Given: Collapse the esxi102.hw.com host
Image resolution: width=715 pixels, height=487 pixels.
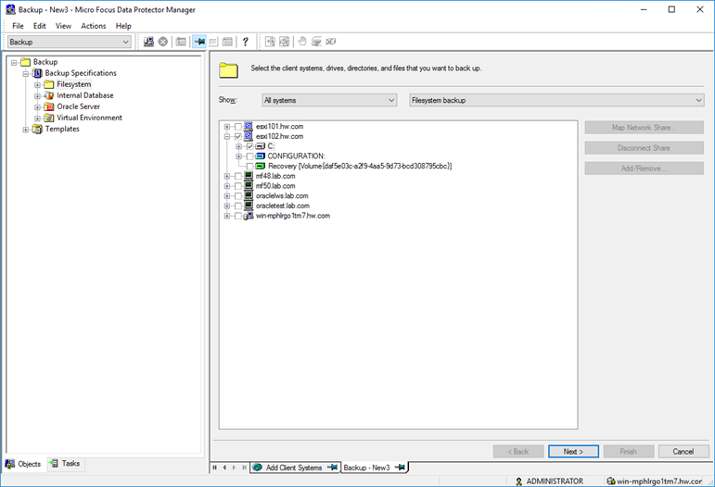Looking at the screenshot, I should click(x=226, y=136).
